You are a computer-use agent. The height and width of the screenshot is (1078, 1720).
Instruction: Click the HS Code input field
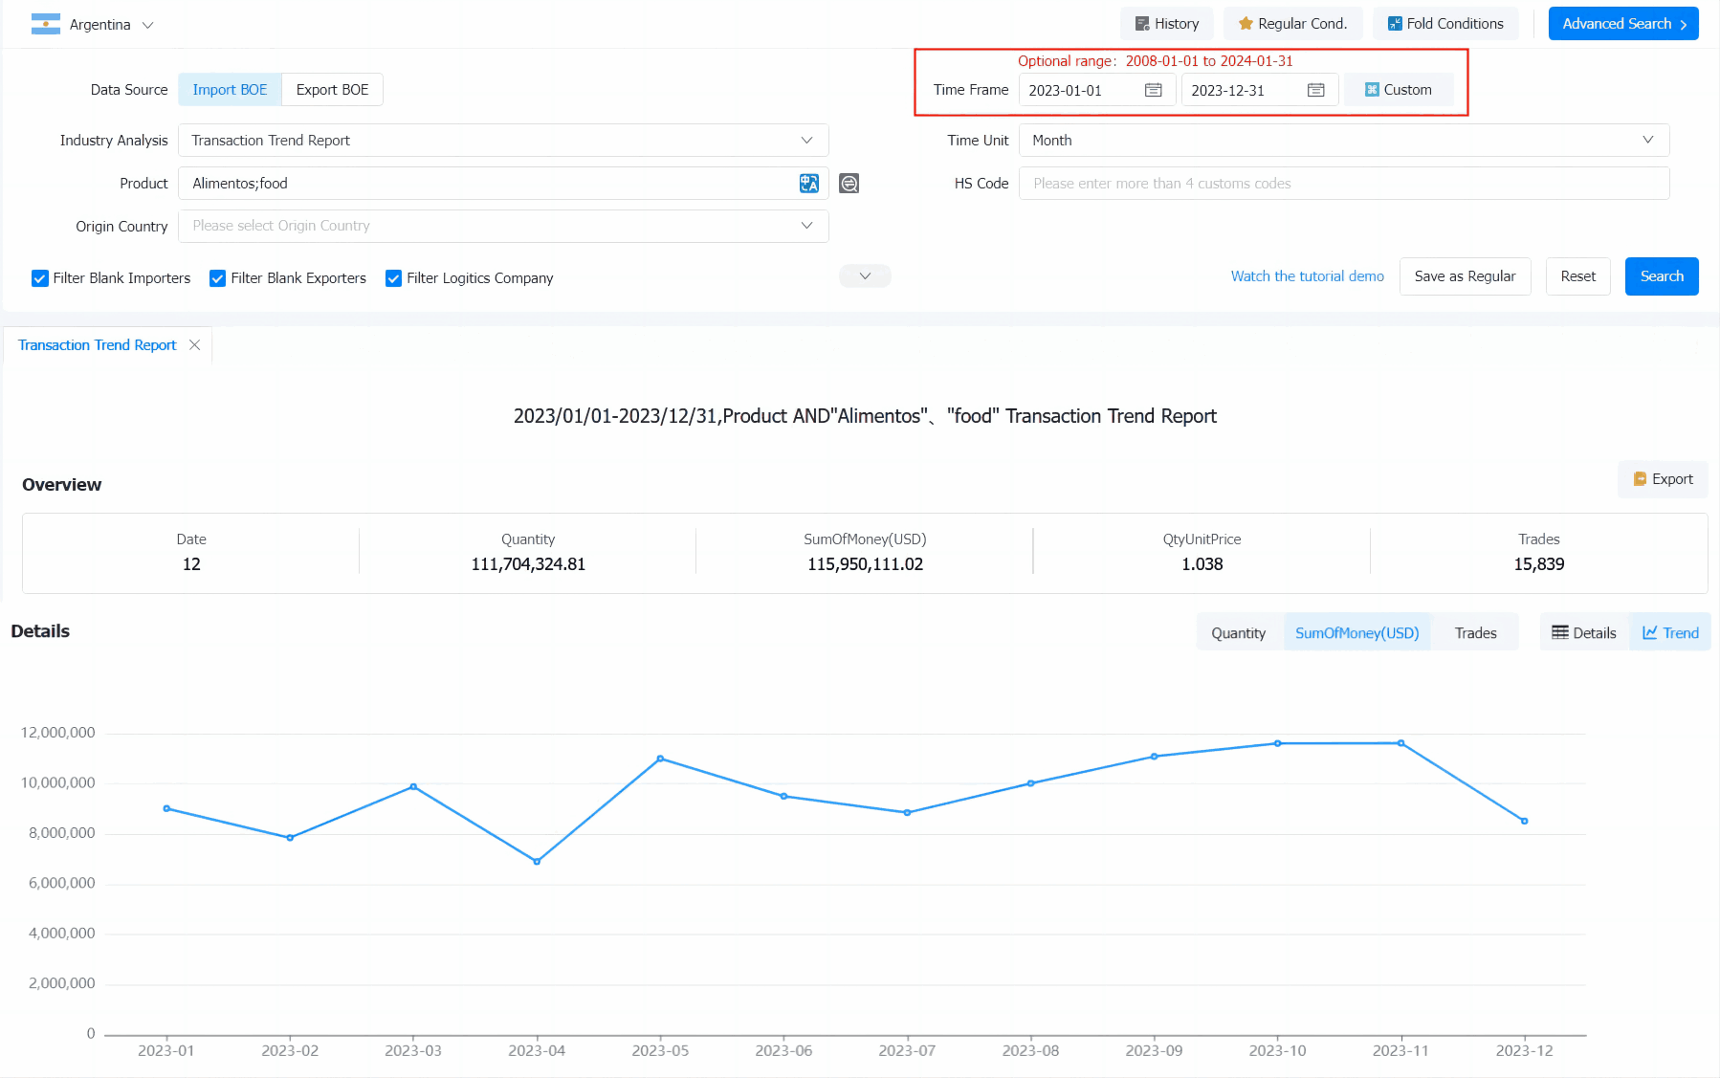[x=1343, y=184]
